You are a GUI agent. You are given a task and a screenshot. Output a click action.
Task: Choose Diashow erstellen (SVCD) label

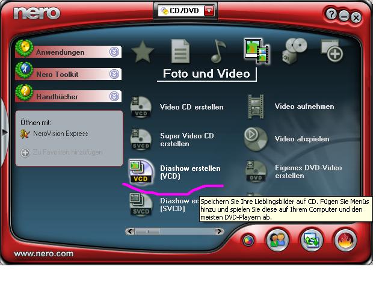[179, 205]
